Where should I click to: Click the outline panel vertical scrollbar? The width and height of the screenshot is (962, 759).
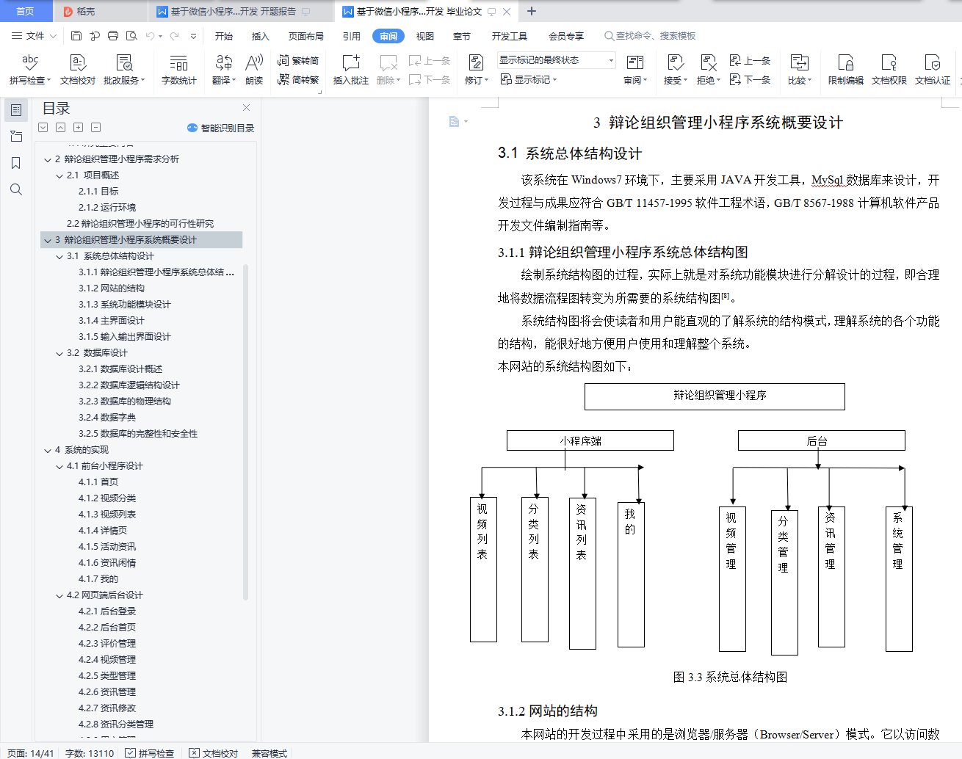point(245,433)
